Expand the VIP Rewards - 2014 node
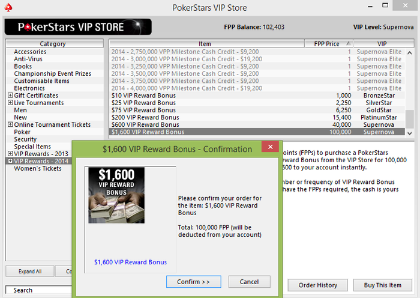420x298 pixels. (x=10, y=161)
